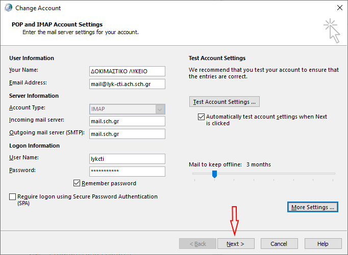Close the Change Account dialog
The image size is (348, 255).
point(340,8)
